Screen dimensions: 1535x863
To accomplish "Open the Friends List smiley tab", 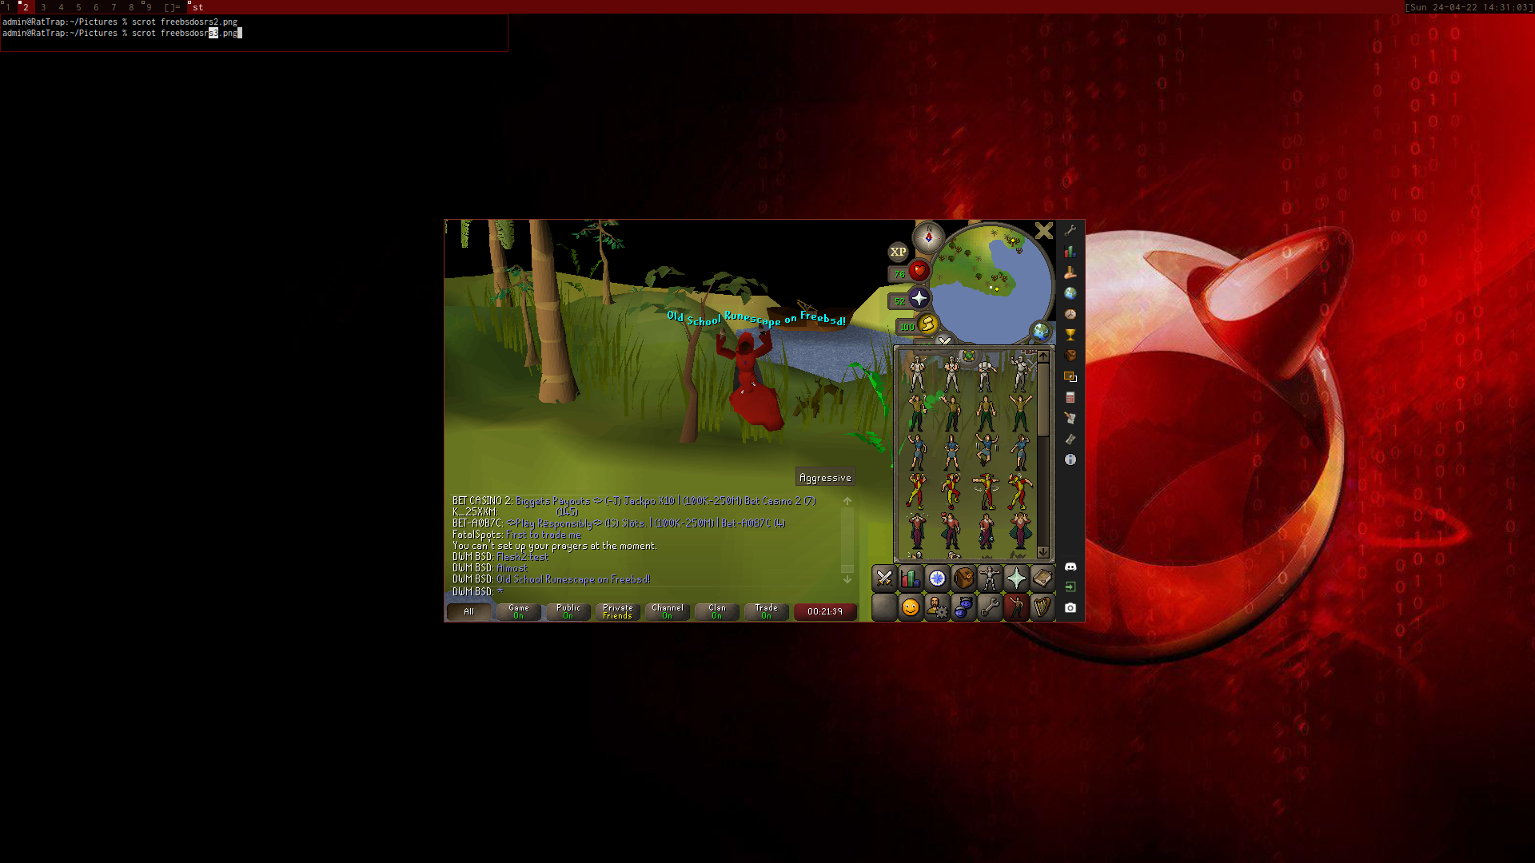I will (x=911, y=607).
